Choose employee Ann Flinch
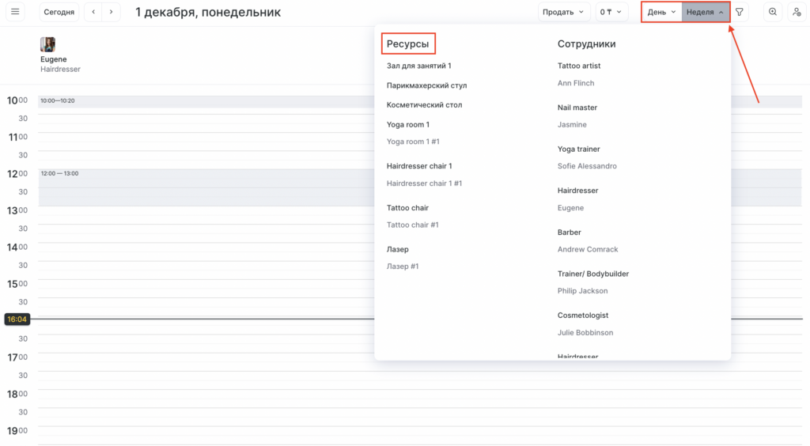 [x=576, y=83]
